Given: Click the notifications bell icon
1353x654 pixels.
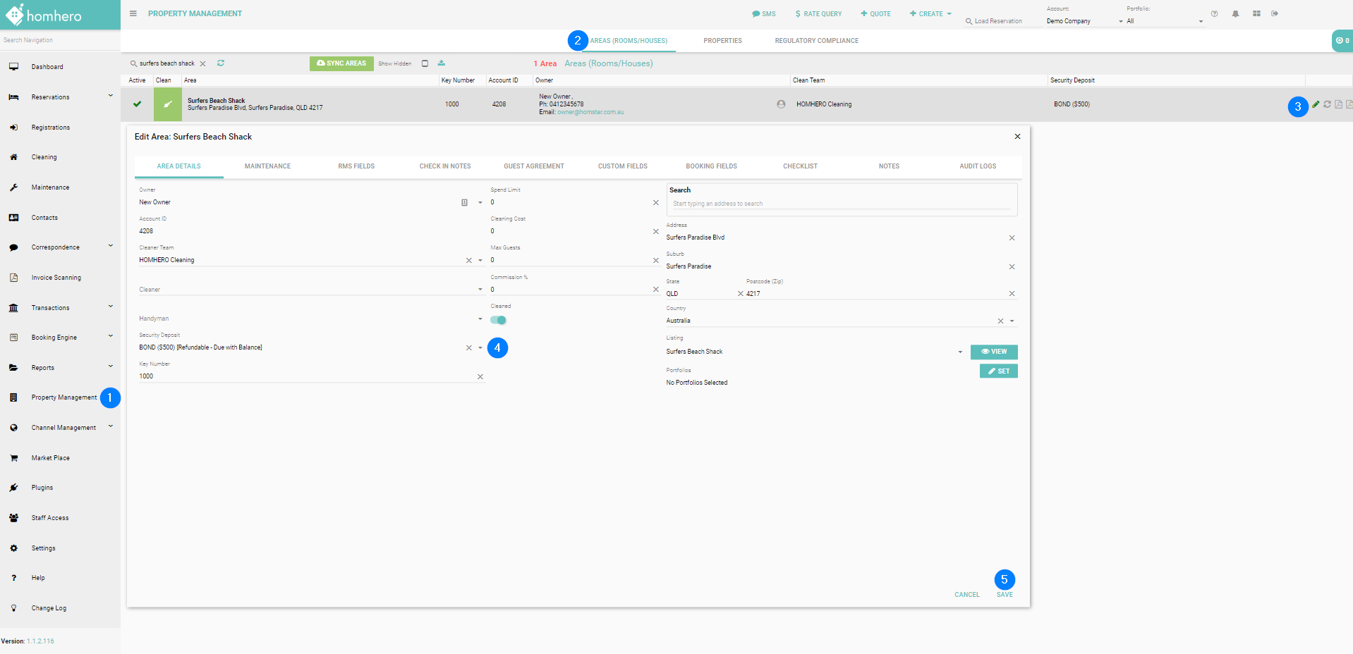Looking at the screenshot, I should [x=1235, y=13].
